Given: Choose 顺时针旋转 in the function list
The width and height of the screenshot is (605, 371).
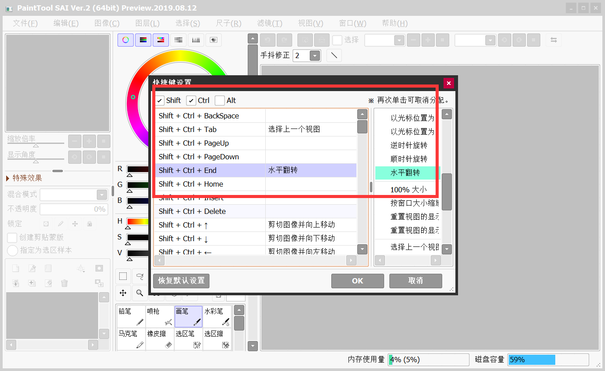Looking at the screenshot, I should pyautogui.click(x=408, y=159).
